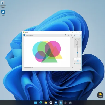Click the Opacity slider handle
The width and height of the screenshot is (105, 105).
tap(77, 53)
